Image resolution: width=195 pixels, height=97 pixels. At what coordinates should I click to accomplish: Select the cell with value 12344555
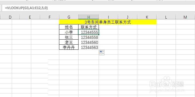pyautogui.click(x=88, y=32)
